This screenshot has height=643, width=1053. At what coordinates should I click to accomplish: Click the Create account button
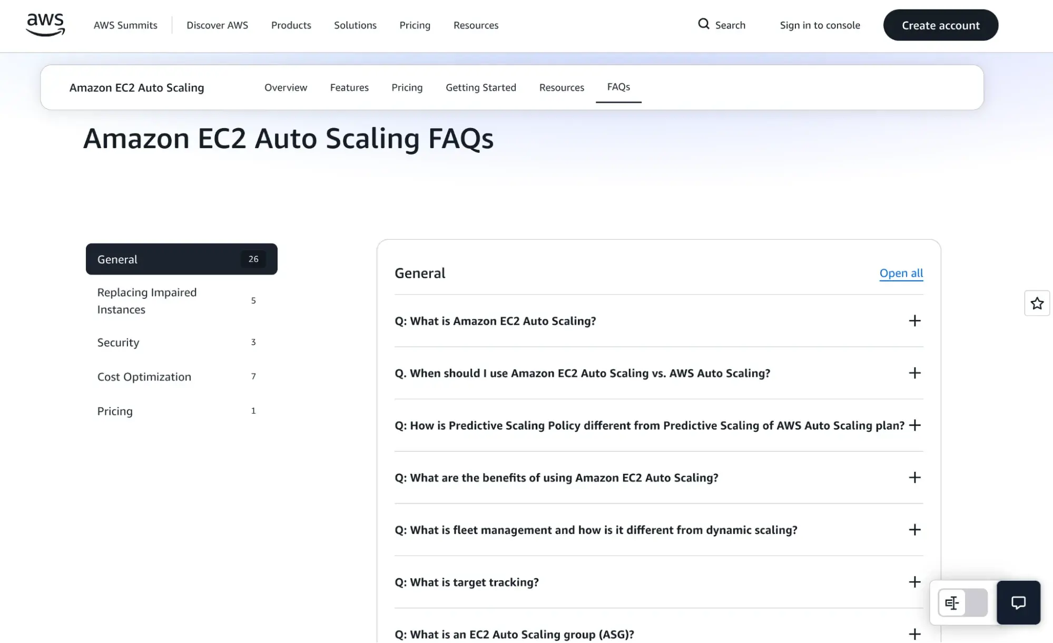[940, 25]
